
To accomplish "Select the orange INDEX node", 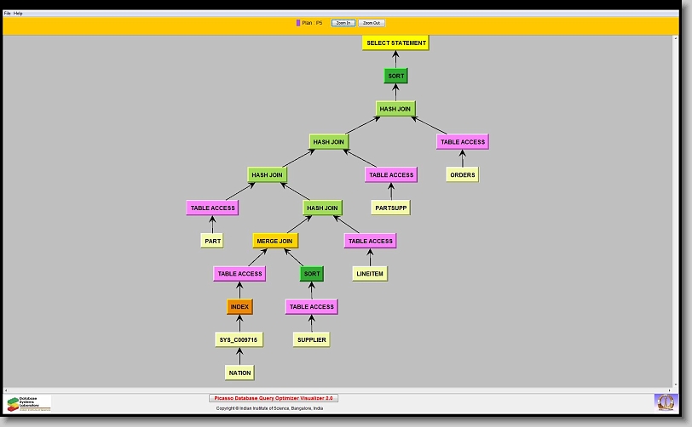I will (x=239, y=306).
